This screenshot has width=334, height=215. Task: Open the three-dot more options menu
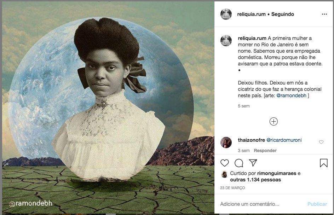324,14
